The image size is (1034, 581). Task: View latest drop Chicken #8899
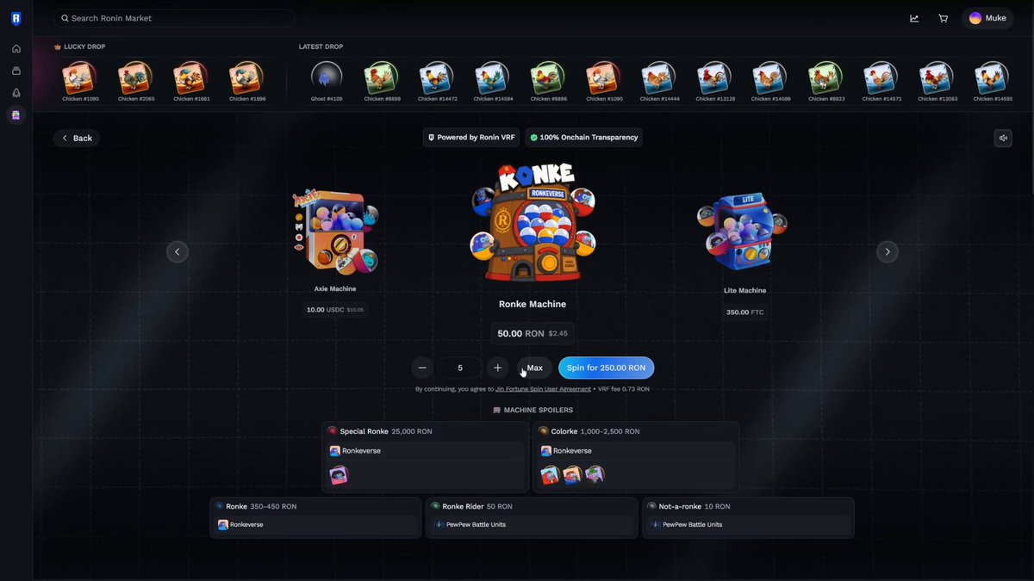(381, 82)
